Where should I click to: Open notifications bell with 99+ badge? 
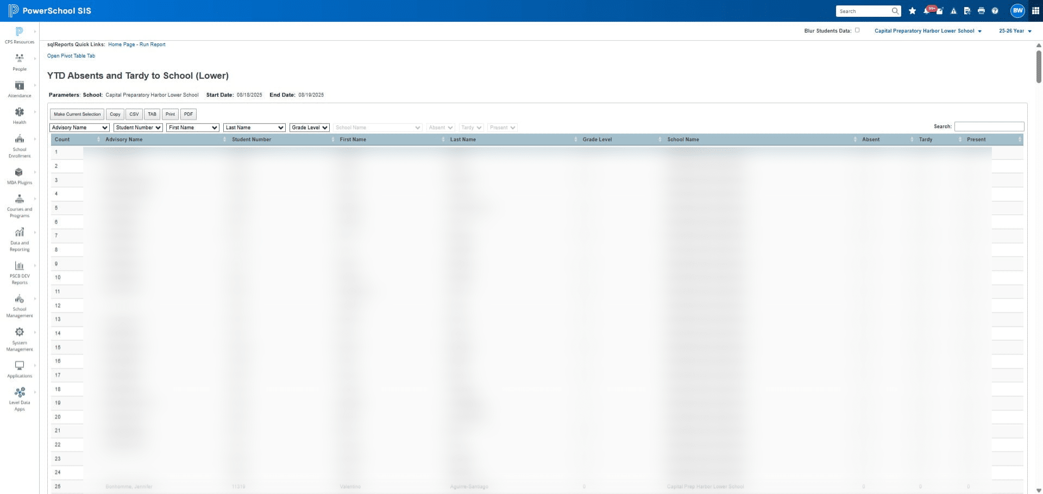click(x=927, y=11)
